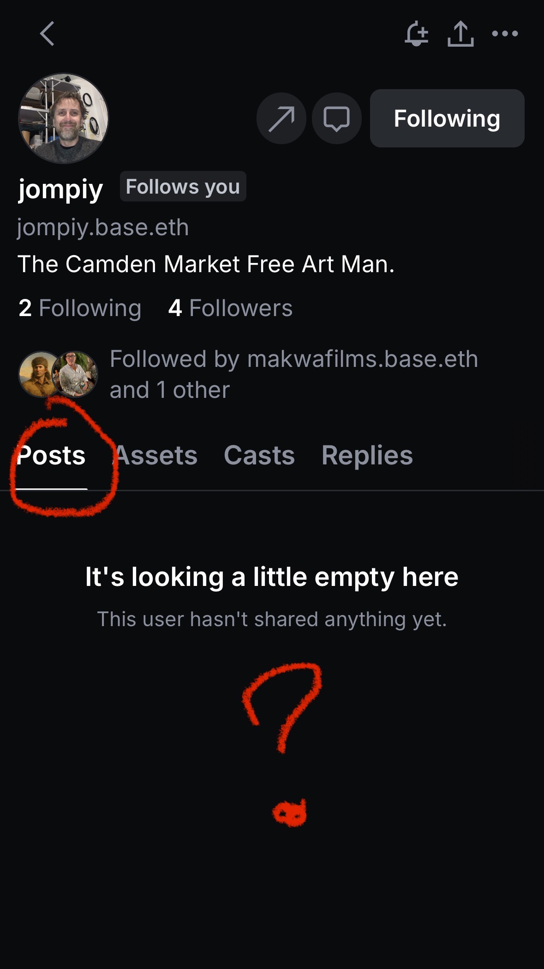The height and width of the screenshot is (969, 544).
Task: Open the three-dot more options menu
Action: (x=505, y=34)
